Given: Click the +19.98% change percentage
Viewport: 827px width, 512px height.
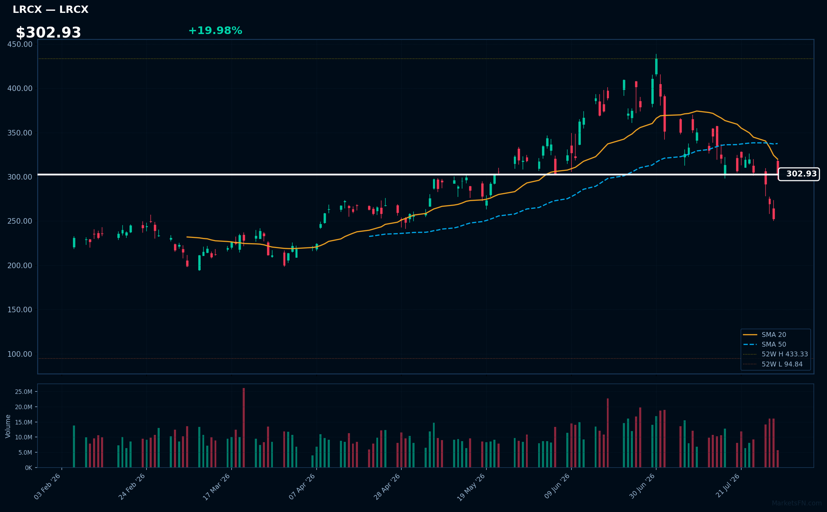Looking at the screenshot, I should tap(215, 31).
